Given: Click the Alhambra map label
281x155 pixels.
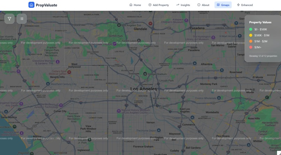Looking at the screenshot, I should point(206,64).
